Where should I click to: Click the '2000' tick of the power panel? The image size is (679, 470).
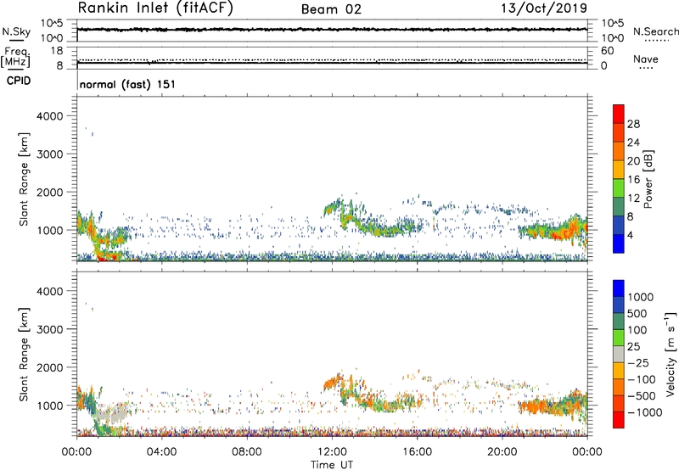point(50,192)
